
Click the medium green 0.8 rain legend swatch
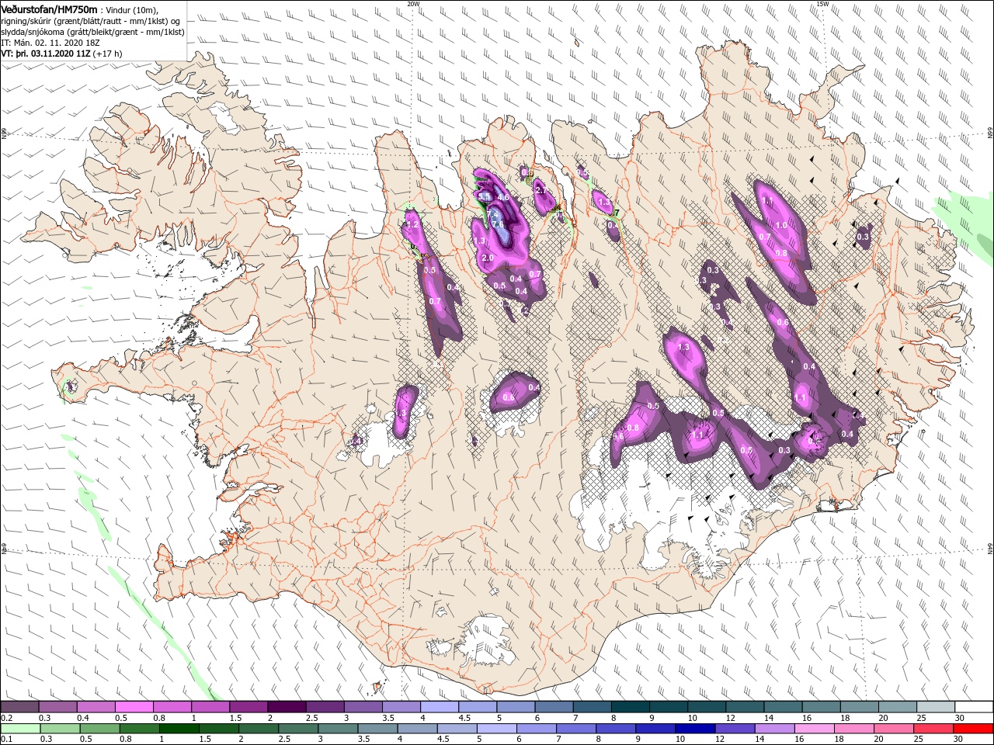140,729
